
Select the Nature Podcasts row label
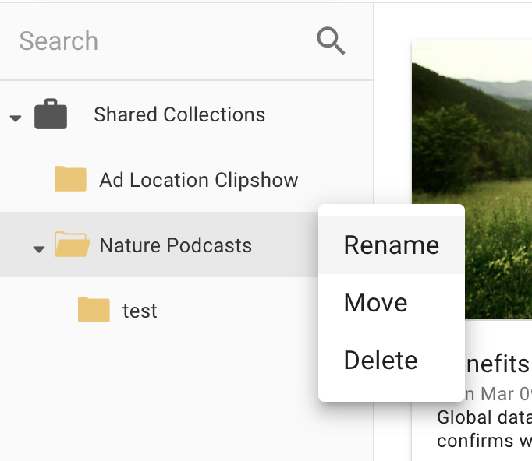tap(176, 245)
